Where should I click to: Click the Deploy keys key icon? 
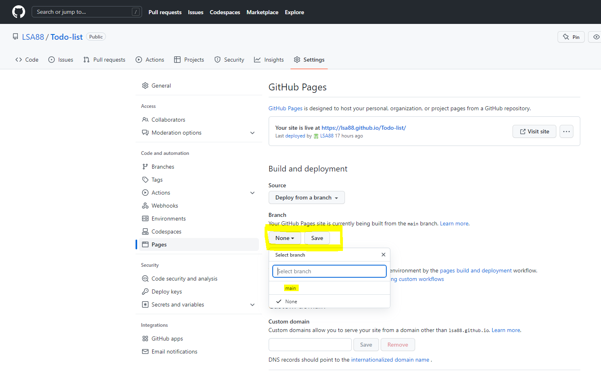[145, 291]
